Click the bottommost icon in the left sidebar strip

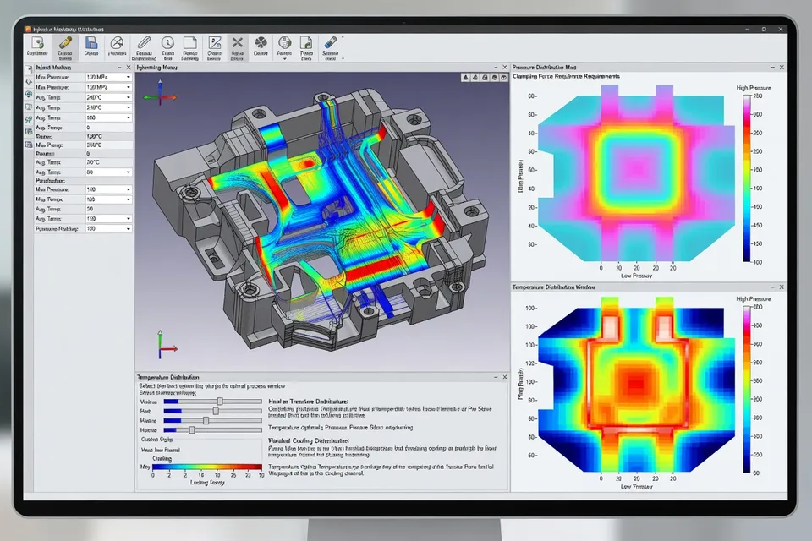(29, 145)
